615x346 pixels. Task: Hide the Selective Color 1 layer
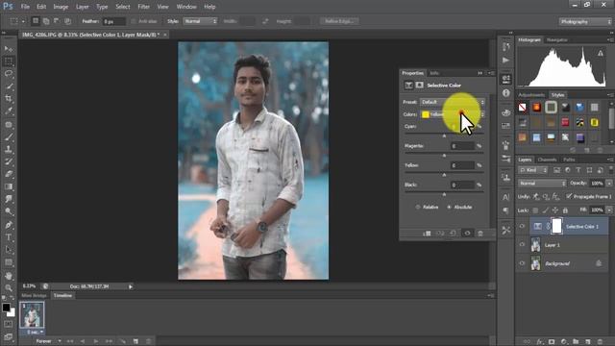point(522,227)
